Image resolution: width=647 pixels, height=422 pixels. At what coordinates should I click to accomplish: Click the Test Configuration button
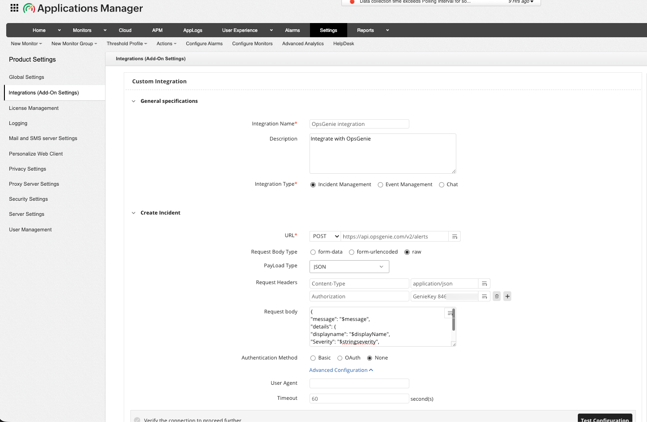click(x=605, y=418)
